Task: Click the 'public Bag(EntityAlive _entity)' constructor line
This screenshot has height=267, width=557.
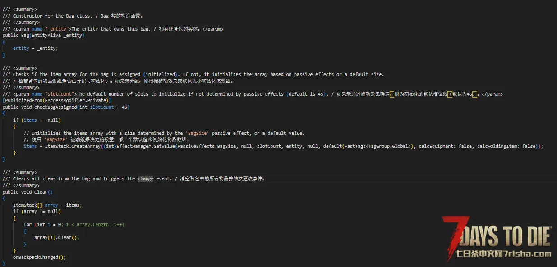Action: [43, 35]
